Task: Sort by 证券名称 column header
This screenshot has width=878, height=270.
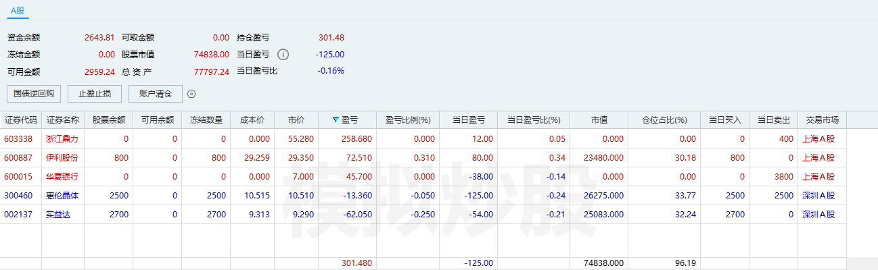Action: click(x=63, y=120)
